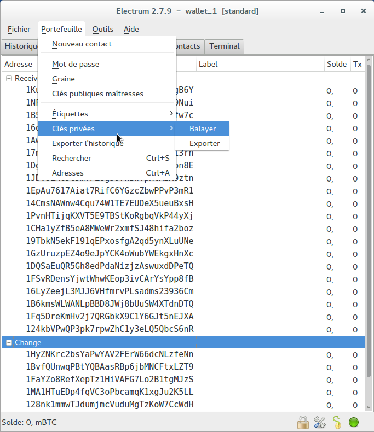374x432 pixels.
Task: Choose Balayer in the submenu
Action: (x=202, y=129)
